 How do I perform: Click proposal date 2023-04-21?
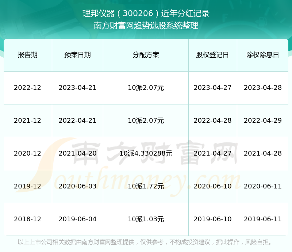coord(77,88)
